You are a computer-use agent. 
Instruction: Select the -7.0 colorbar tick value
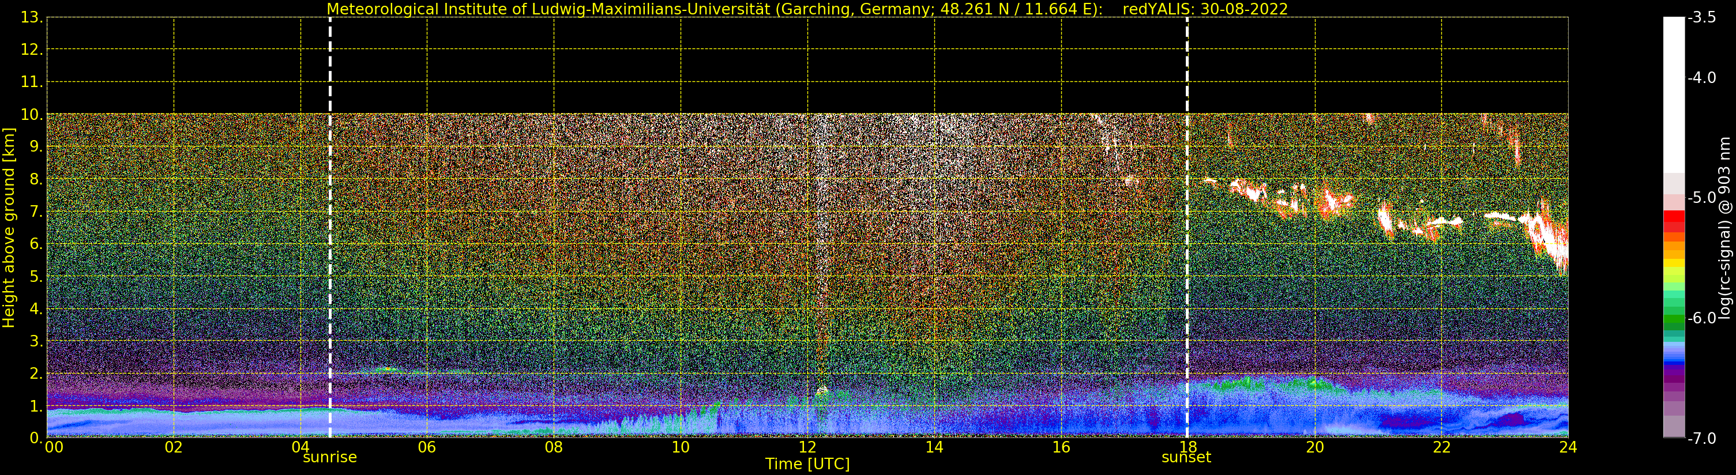(x=1701, y=439)
